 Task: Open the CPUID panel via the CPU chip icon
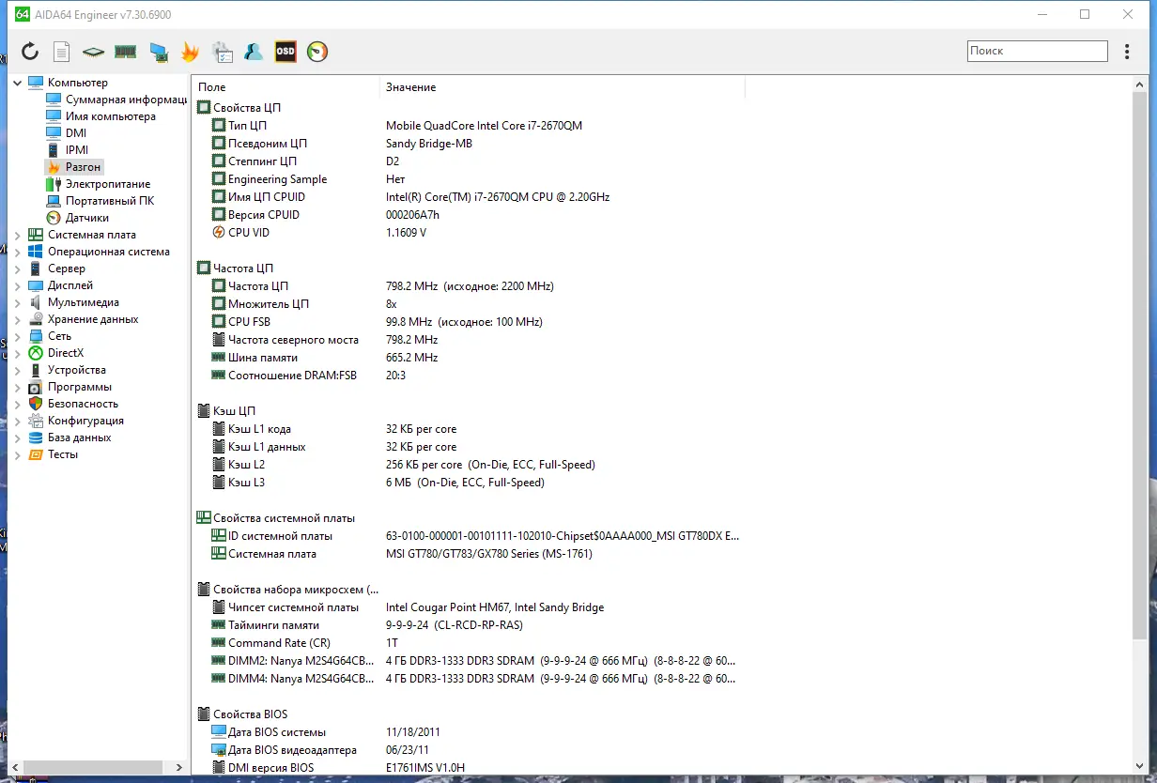pos(93,51)
